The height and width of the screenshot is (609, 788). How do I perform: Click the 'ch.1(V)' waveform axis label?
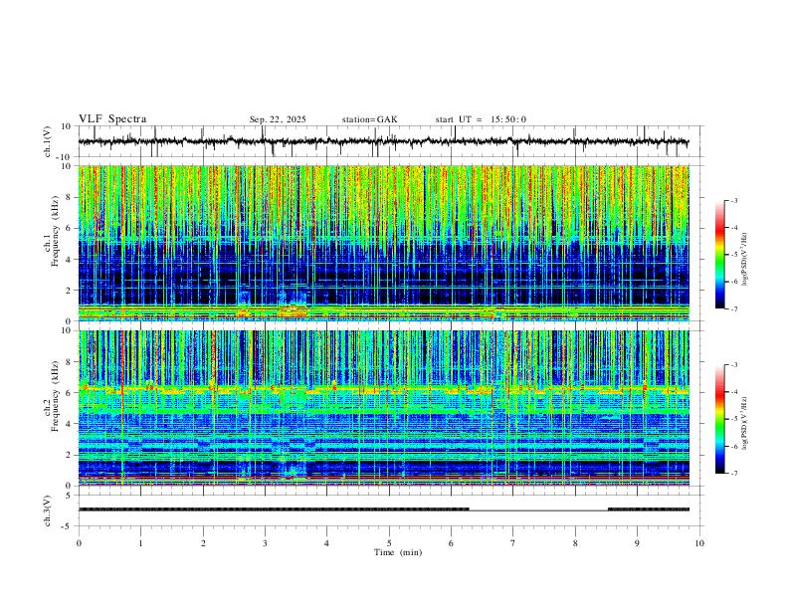pos(48,141)
